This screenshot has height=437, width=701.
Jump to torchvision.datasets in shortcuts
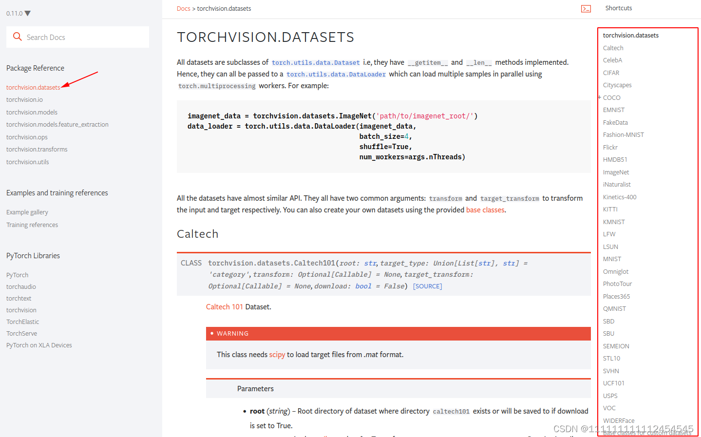(631, 36)
